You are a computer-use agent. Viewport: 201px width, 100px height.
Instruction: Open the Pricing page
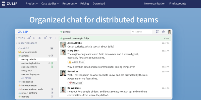tap(84, 3)
